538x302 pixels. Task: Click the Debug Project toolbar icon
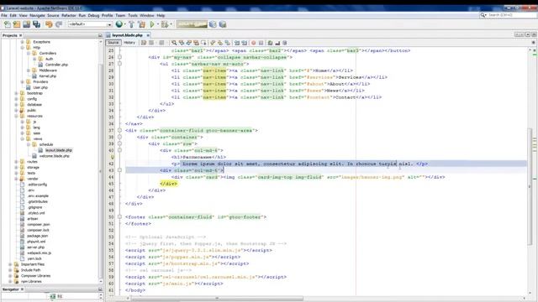[x=165, y=24]
